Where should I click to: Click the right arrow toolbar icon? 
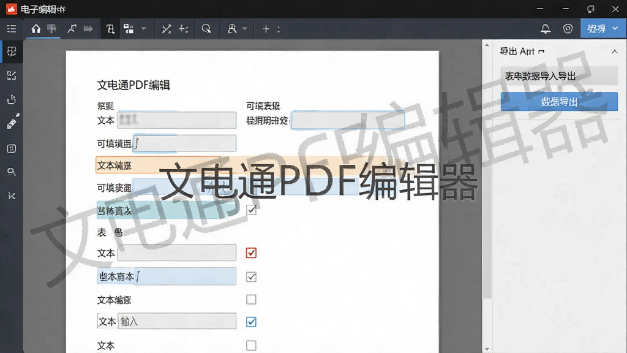88,29
